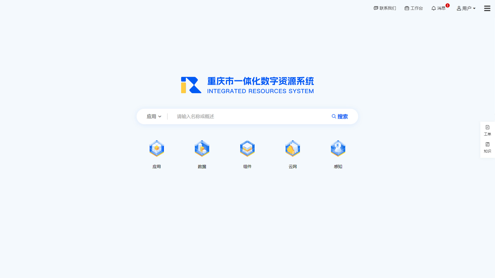Focus the 请输入名称或概述 search field
This screenshot has height=278, width=495.
[x=250, y=116]
